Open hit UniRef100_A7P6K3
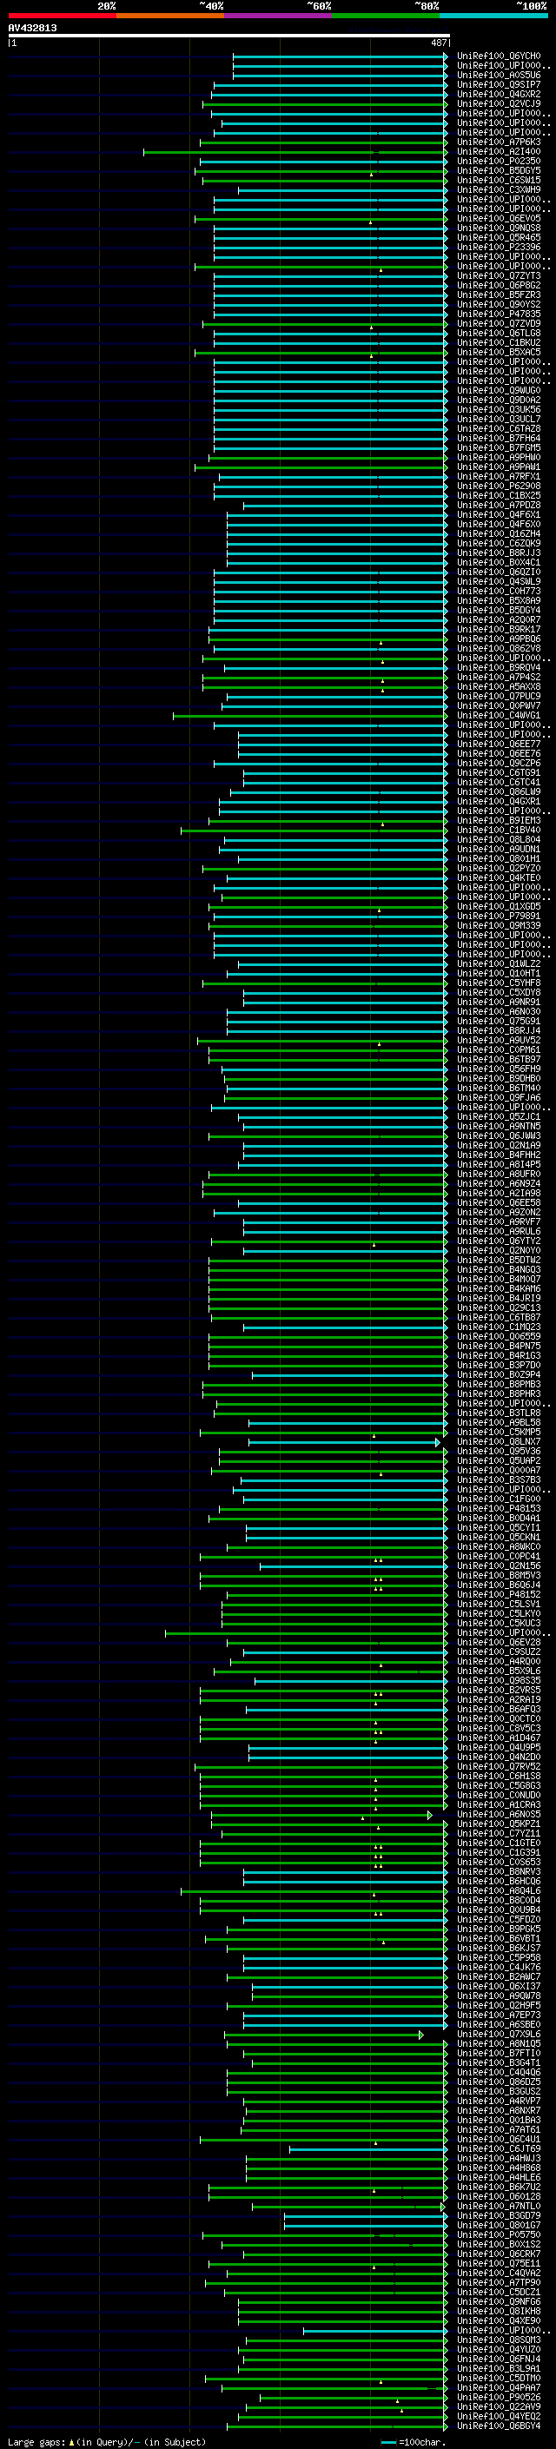 (498, 142)
